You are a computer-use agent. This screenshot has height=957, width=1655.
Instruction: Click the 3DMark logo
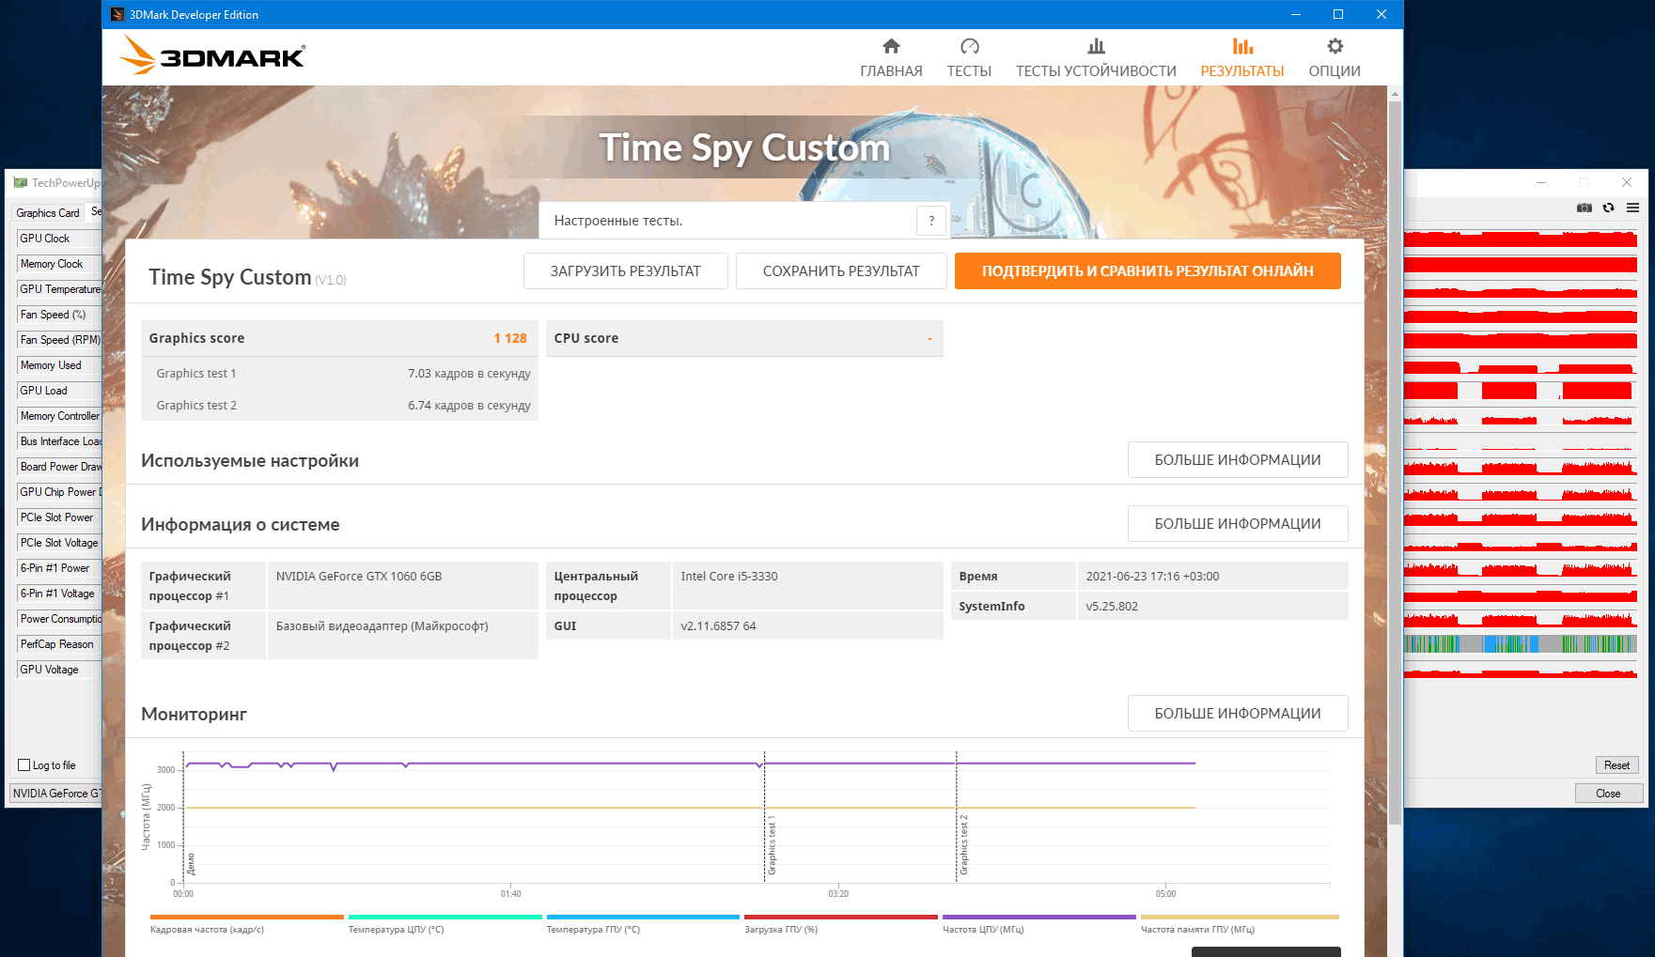point(212,55)
